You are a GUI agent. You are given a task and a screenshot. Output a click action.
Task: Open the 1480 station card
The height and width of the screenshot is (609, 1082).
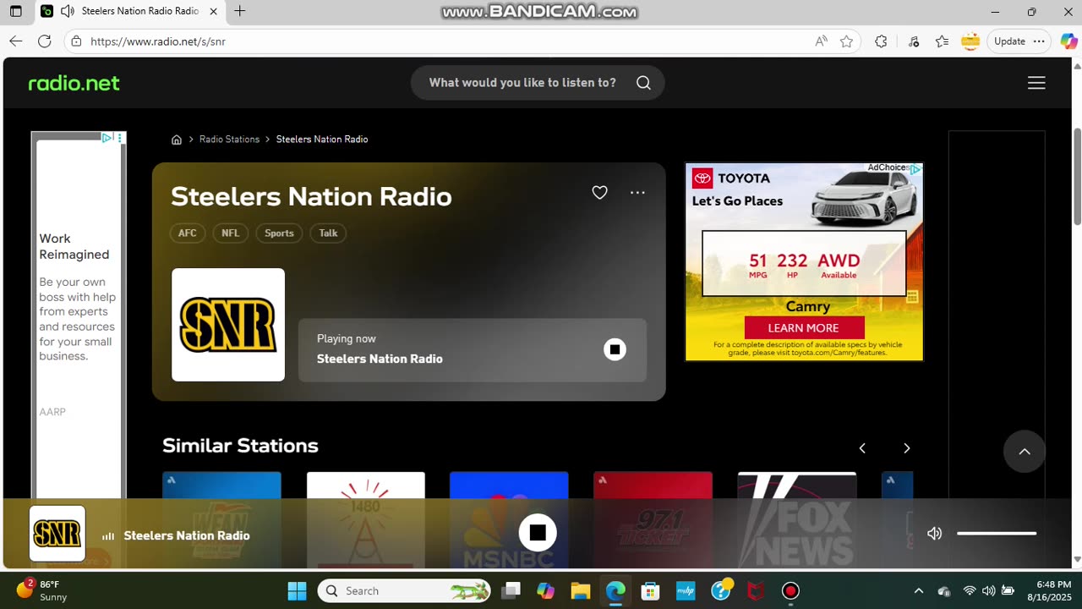365,519
